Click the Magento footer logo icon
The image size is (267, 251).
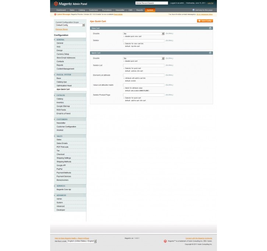(165, 241)
